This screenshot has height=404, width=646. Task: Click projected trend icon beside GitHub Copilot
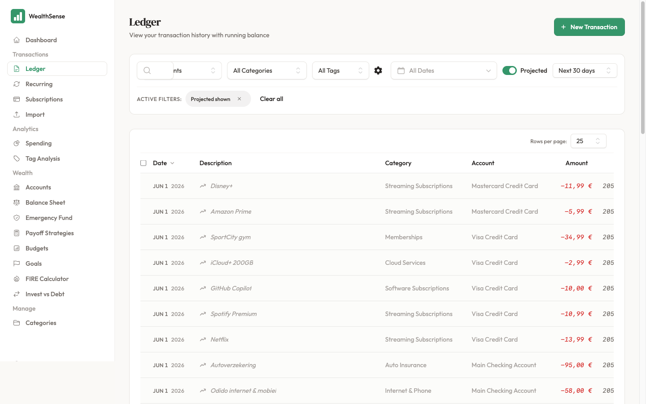tap(203, 288)
